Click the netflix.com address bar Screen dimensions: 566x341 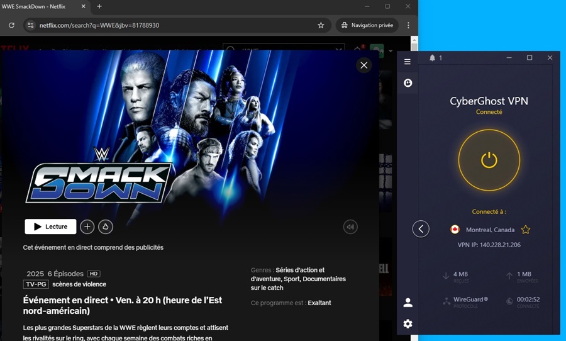tap(177, 25)
